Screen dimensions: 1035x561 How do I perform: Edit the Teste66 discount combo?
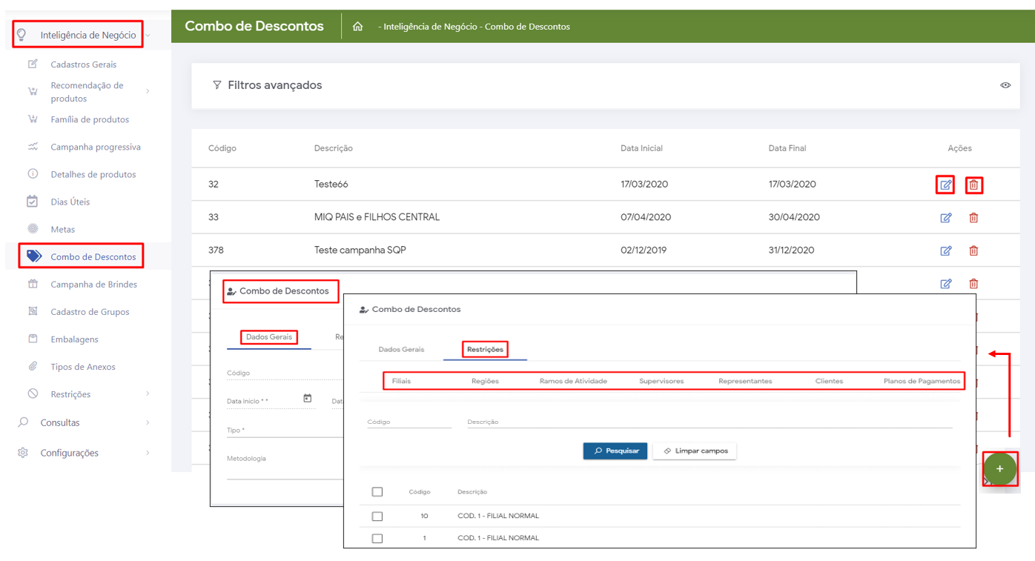pyautogui.click(x=945, y=185)
